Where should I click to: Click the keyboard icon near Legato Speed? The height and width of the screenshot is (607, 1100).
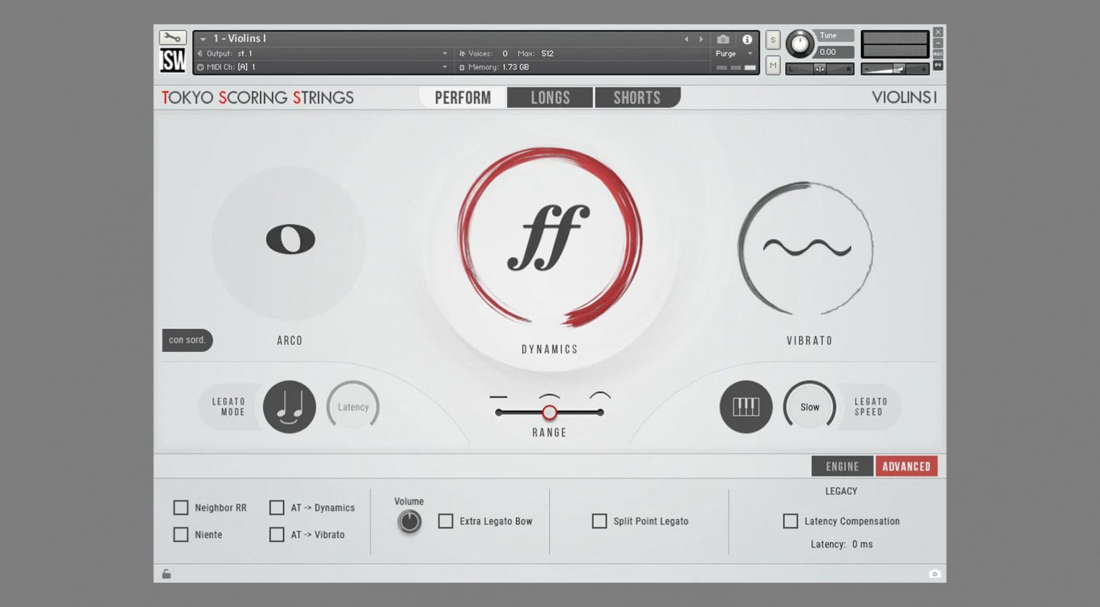[746, 407]
